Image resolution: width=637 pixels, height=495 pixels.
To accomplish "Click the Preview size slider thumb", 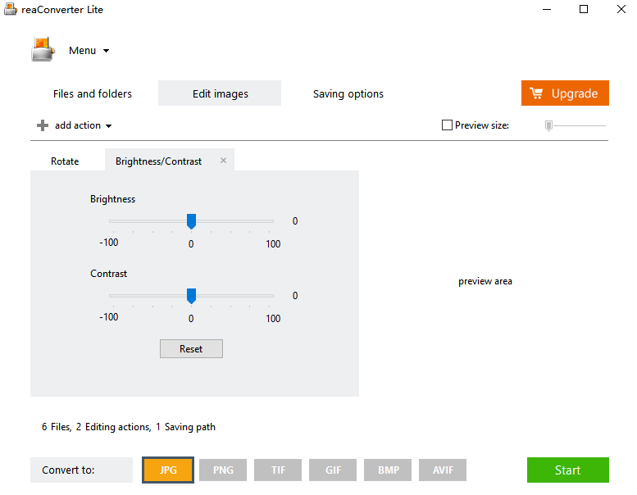I will click(x=548, y=126).
